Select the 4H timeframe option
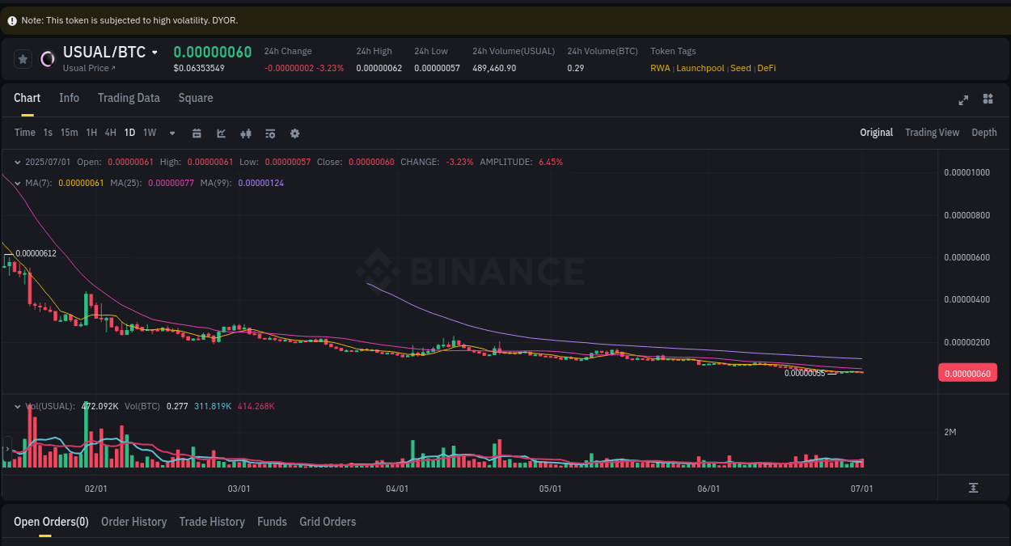The width and height of the screenshot is (1011, 546). (110, 133)
